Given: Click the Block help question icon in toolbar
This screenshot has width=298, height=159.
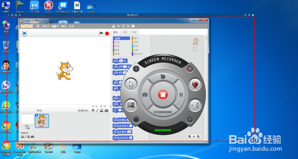Looking at the screenshot, I should (x=133, y=26).
